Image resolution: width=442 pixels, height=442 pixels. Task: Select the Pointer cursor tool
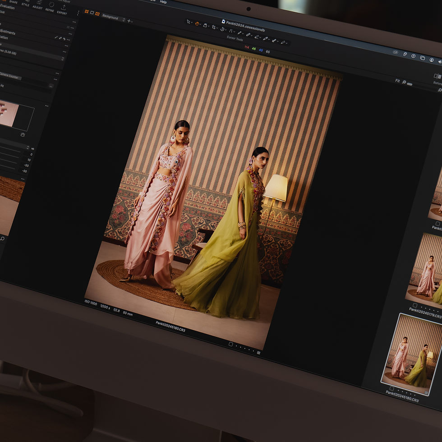click(x=189, y=22)
